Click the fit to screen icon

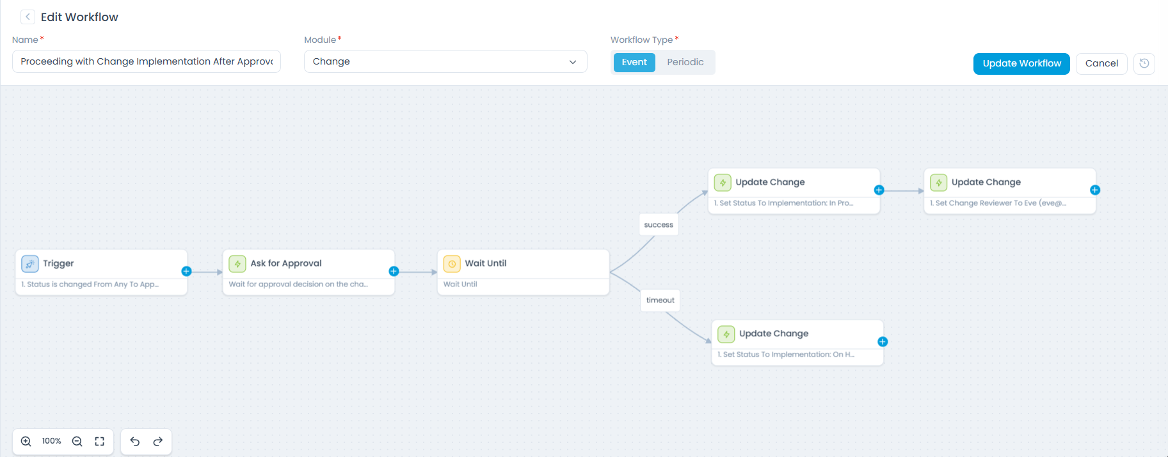point(100,442)
